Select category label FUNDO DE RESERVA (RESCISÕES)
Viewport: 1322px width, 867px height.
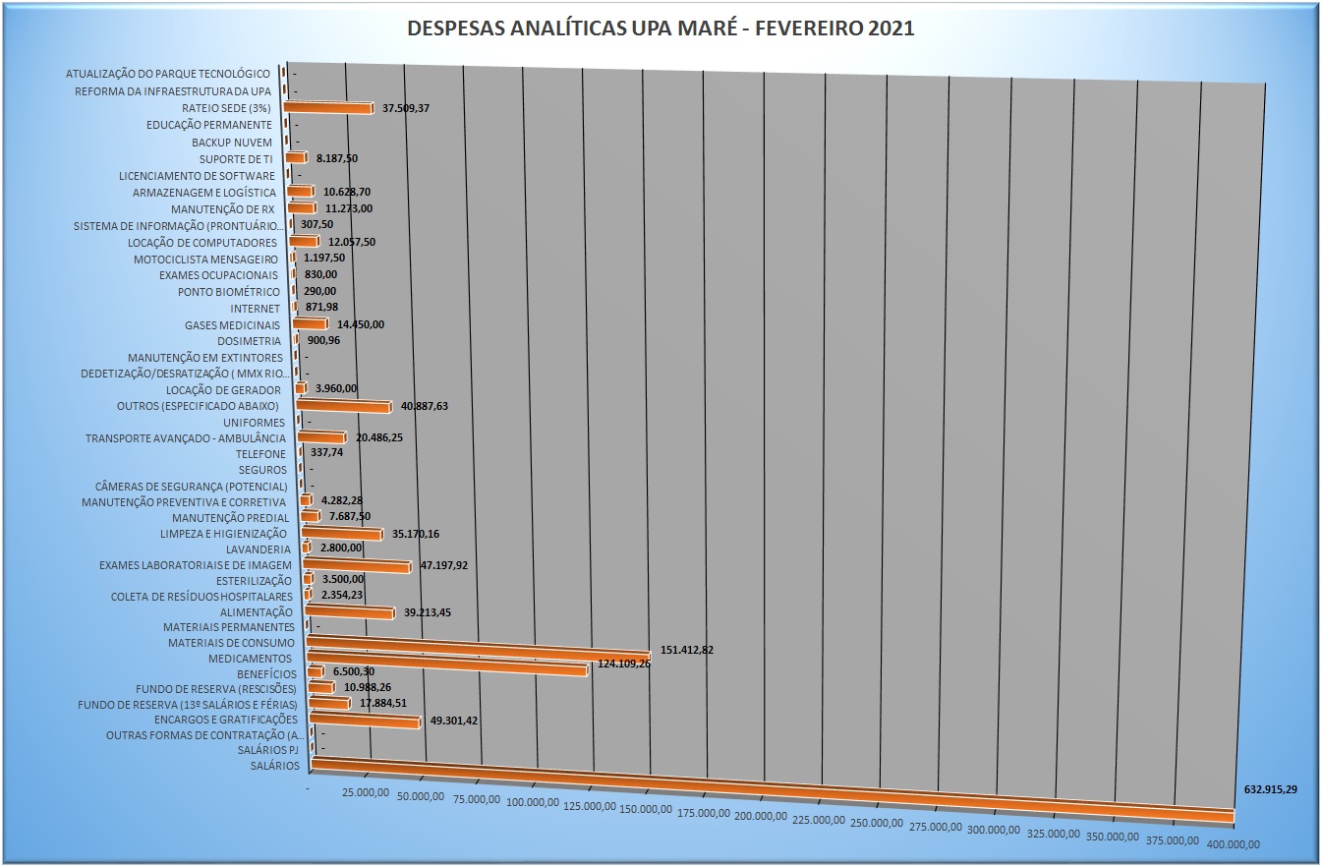point(216,689)
